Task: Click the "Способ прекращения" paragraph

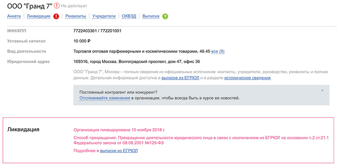Action: pos(201,140)
